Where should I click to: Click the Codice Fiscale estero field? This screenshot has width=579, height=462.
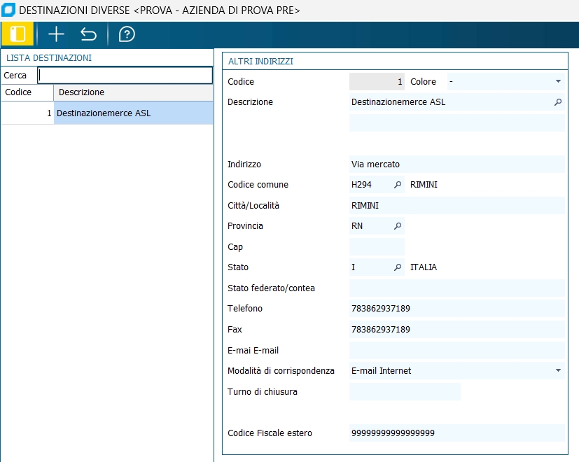pyautogui.click(x=456, y=433)
